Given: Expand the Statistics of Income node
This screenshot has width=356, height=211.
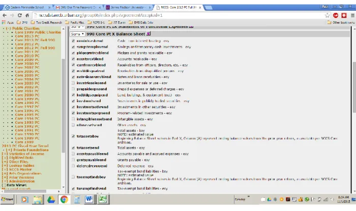Looking at the screenshot, I should point(5,154).
